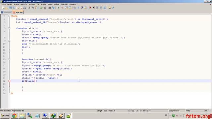The image size is (212, 119).
Task: Toggle INS insert mode in status bar
Action: (206, 111)
